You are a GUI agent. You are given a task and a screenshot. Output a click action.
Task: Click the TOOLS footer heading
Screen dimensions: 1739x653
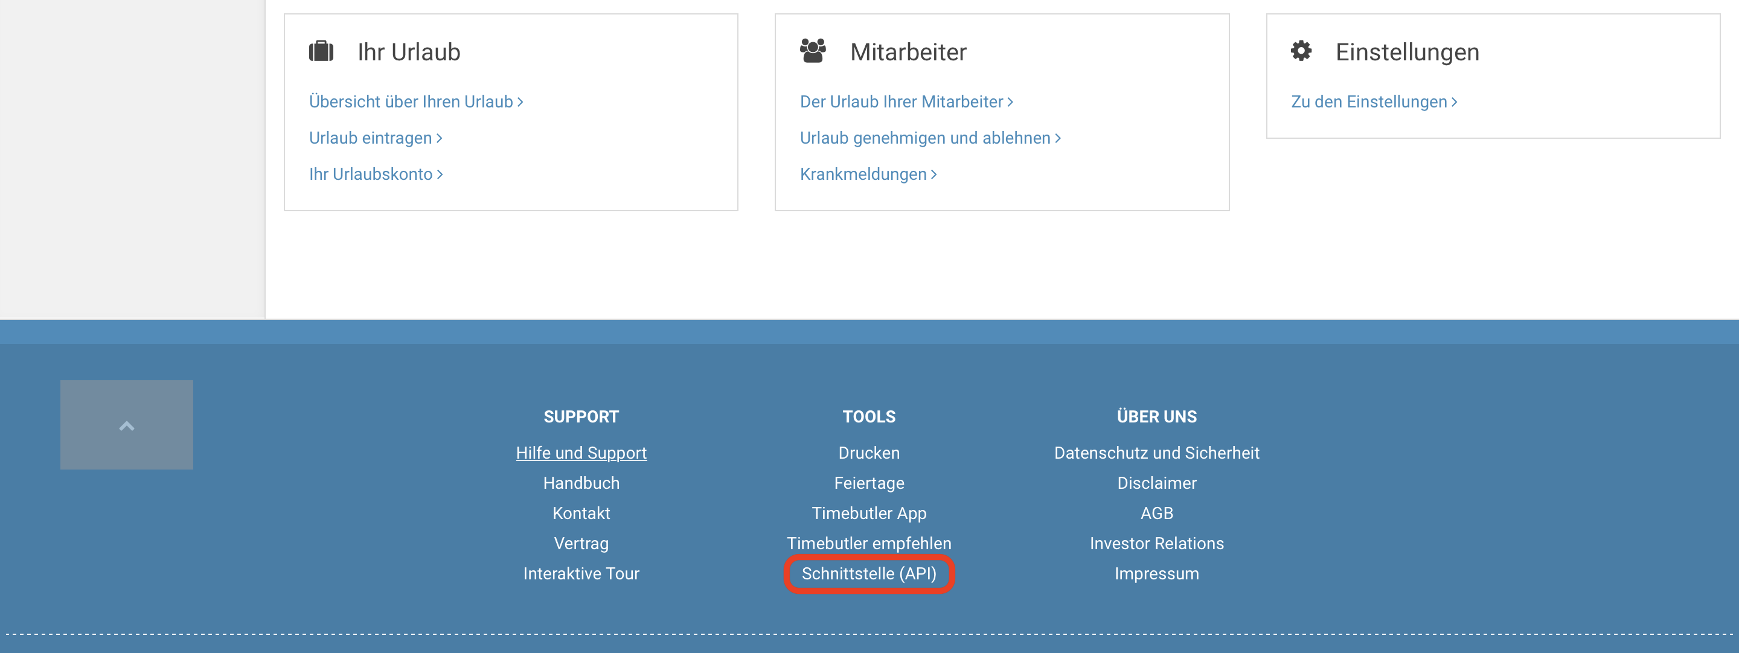pos(869,417)
